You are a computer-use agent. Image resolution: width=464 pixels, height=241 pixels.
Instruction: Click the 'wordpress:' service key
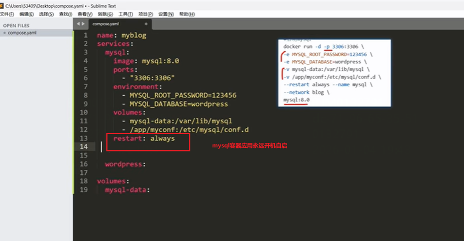125,164
